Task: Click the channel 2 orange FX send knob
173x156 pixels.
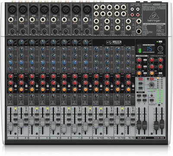Action: [x=21, y=89]
